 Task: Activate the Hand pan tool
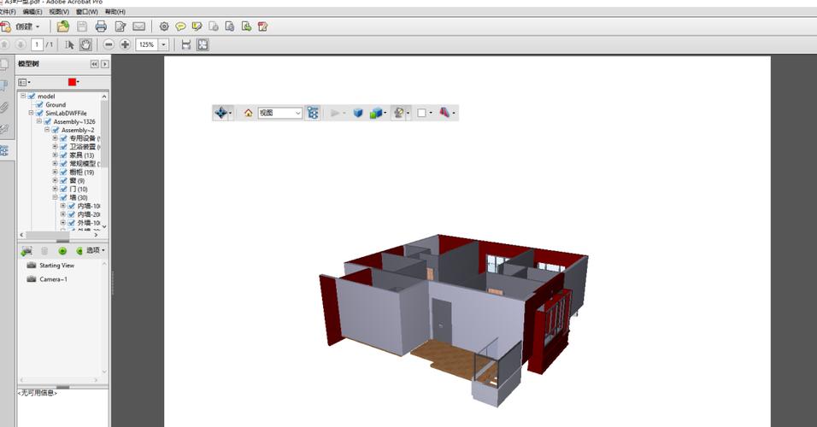(x=85, y=44)
